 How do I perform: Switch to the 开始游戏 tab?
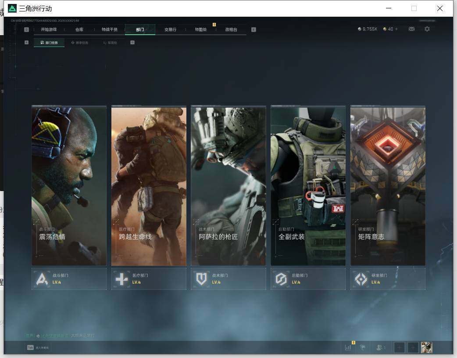[x=49, y=29]
